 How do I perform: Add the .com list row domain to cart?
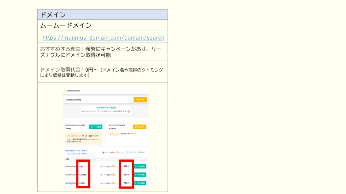(x=140, y=183)
